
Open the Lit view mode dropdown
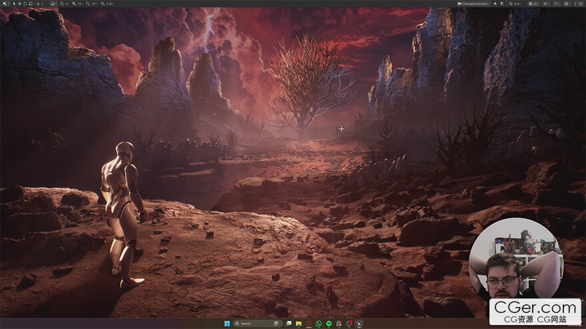535,3
